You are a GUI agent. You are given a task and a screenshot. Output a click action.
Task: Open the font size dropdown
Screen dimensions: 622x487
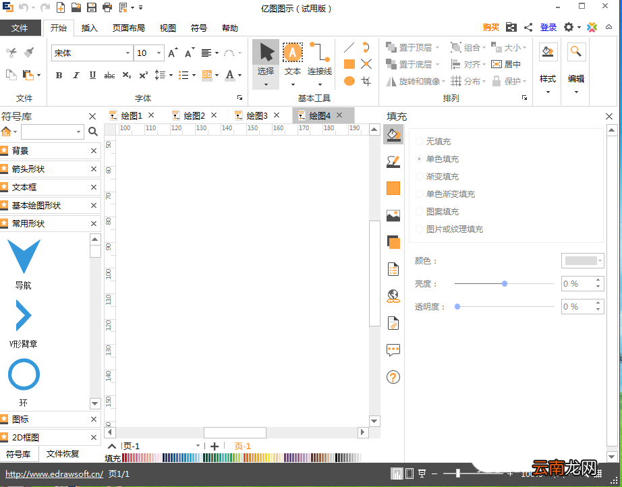pos(159,53)
